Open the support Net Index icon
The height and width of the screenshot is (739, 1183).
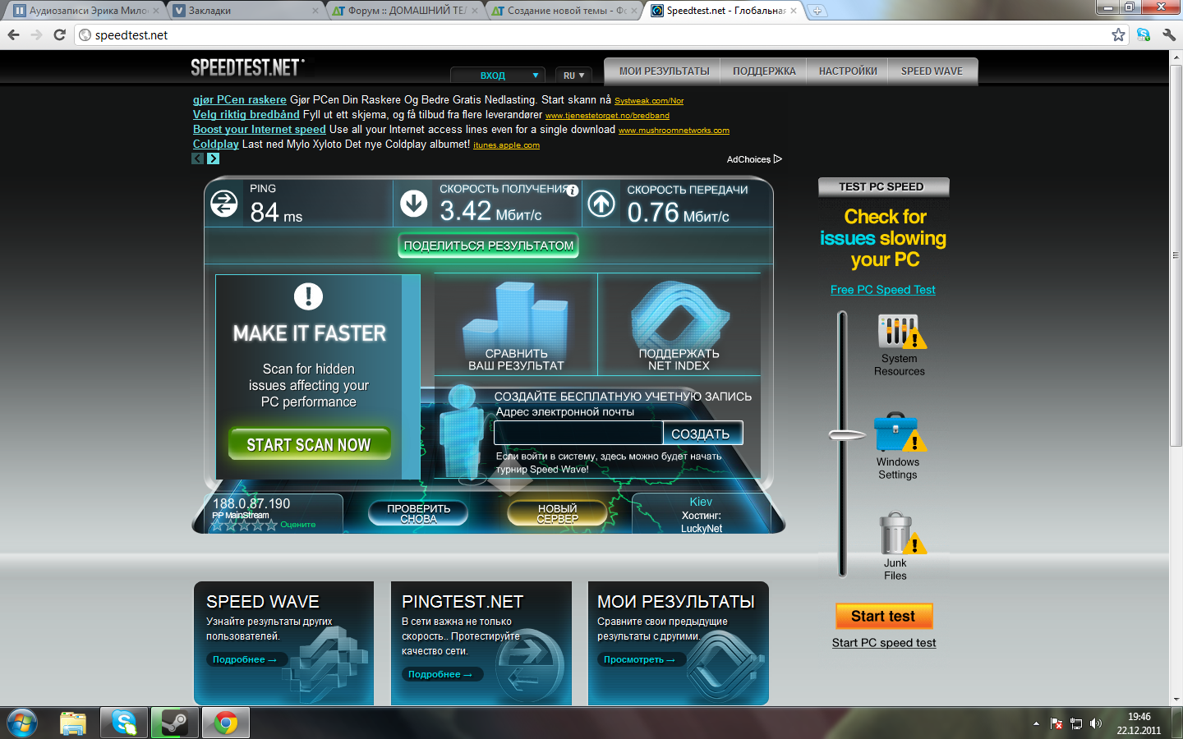(x=679, y=316)
